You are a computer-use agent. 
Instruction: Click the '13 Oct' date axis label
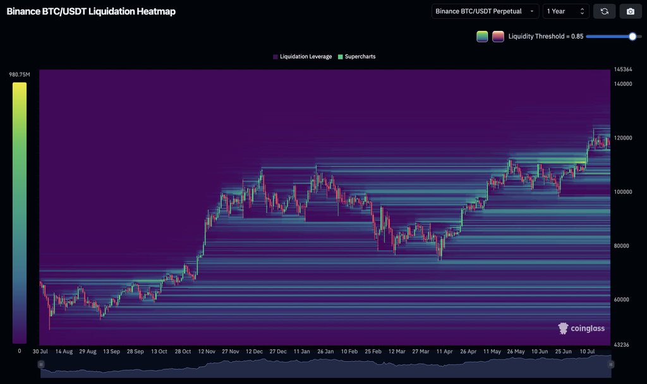pos(159,351)
